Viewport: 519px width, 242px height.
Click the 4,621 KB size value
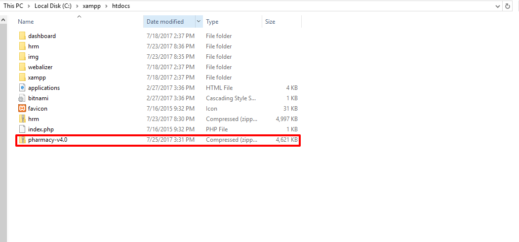(286, 140)
